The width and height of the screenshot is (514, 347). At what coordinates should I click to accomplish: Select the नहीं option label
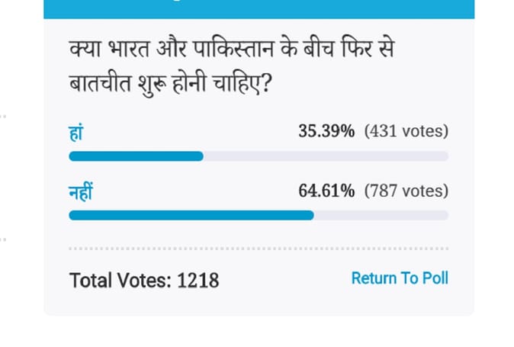(x=80, y=191)
